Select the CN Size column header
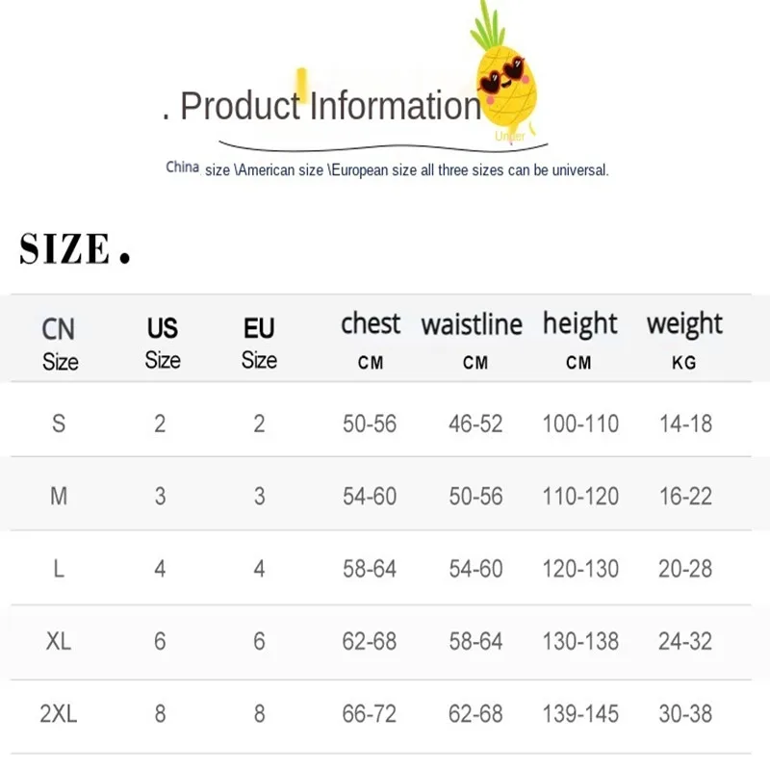The image size is (770, 770). [59, 344]
